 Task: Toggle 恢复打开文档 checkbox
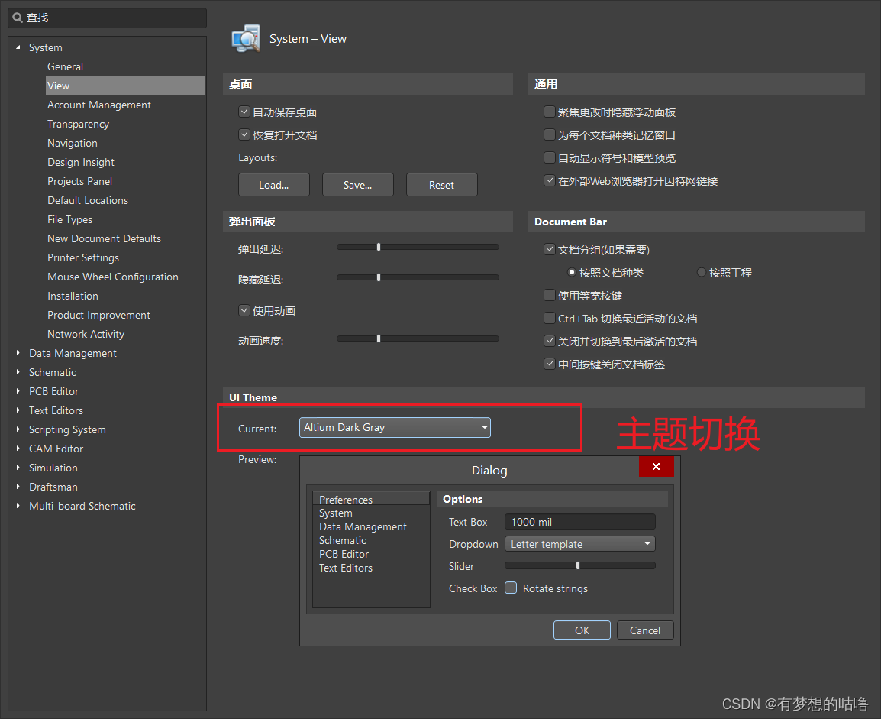244,135
